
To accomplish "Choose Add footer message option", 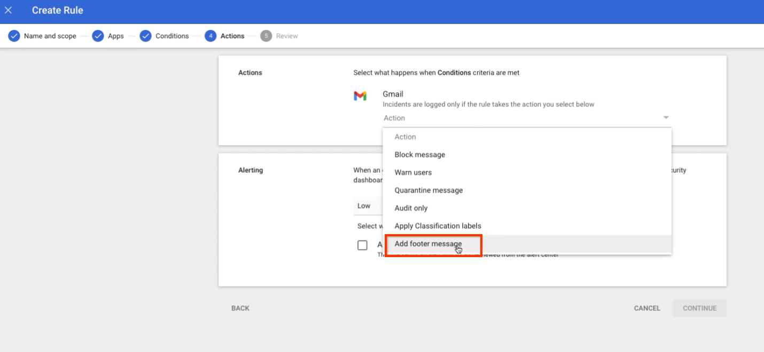I will click(428, 244).
